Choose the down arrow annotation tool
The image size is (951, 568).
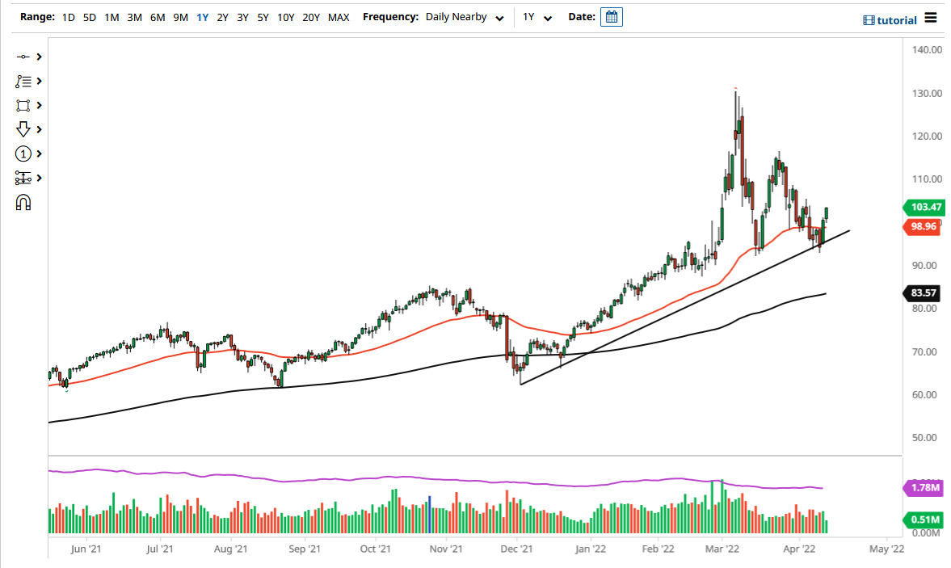[x=23, y=129]
